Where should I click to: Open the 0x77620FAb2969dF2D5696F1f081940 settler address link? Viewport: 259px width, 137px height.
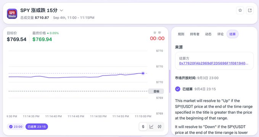(x=213, y=63)
